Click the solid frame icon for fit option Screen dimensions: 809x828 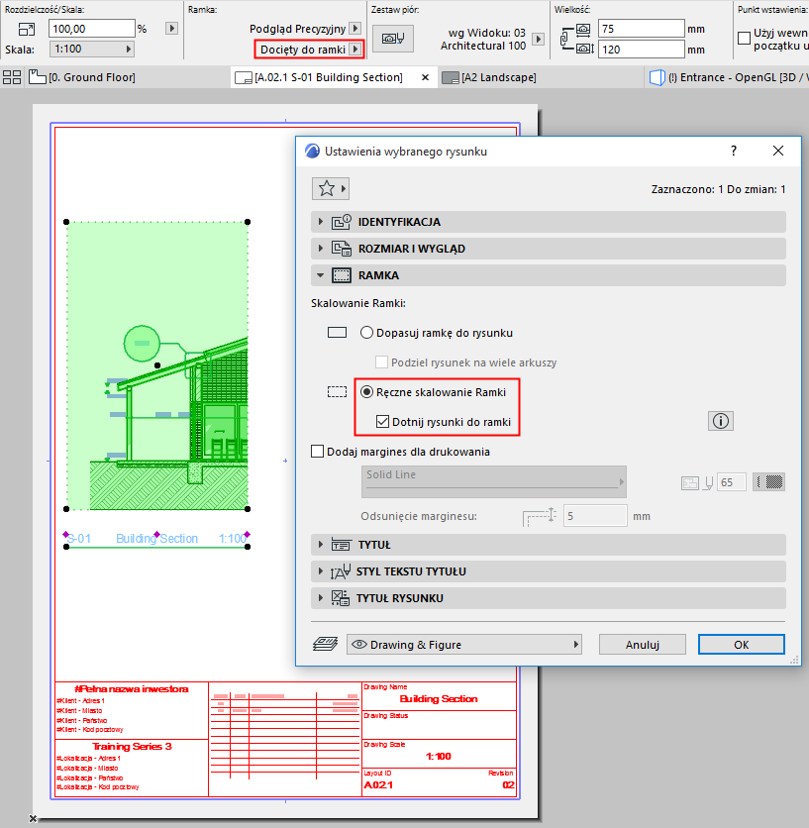(x=337, y=333)
